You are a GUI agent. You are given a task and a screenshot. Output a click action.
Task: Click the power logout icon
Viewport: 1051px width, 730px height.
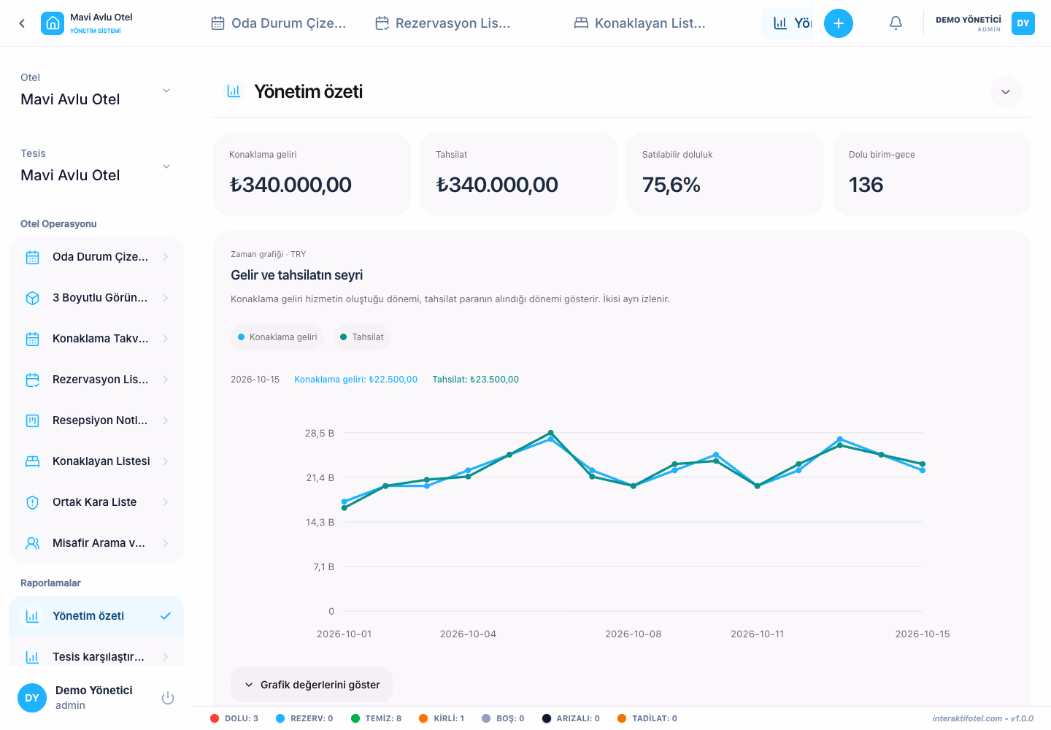pyautogui.click(x=168, y=698)
